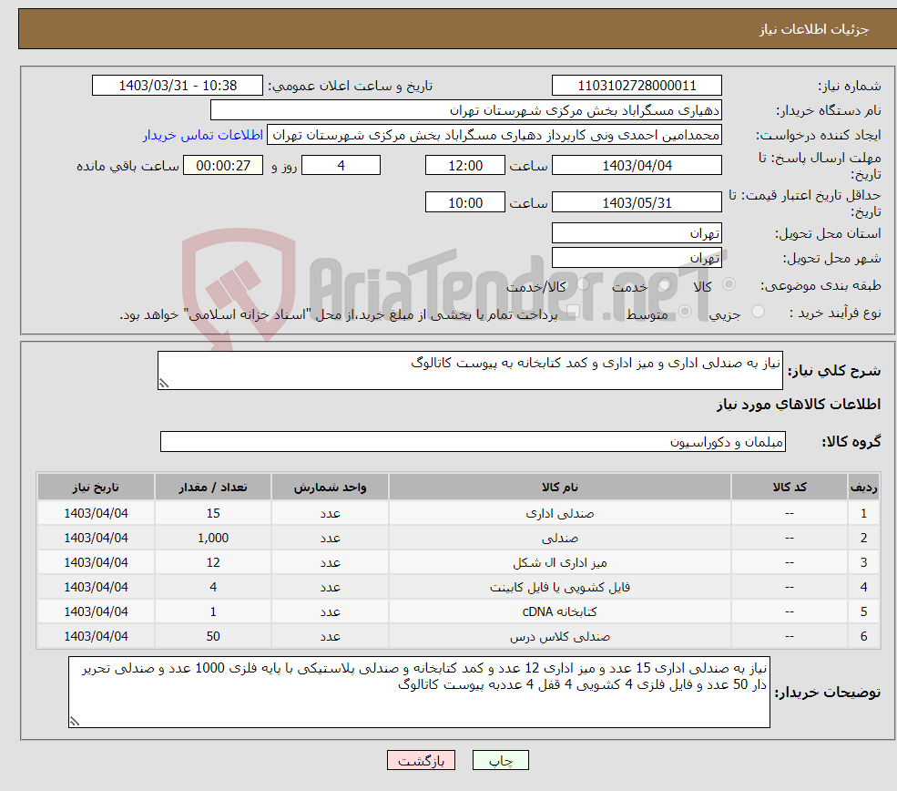
Task: Click the price validity time 10:00 field
Action: click(x=465, y=202)
